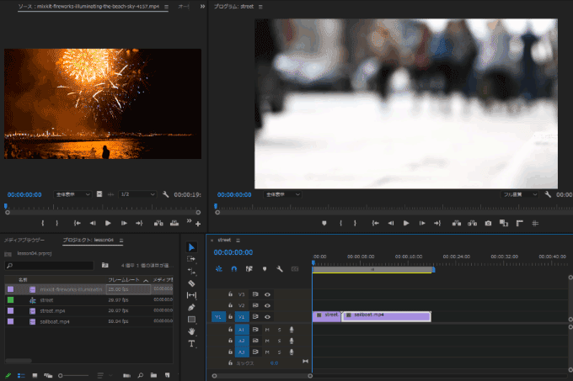Toggle Snap magnet in timeline

[234, 269]
